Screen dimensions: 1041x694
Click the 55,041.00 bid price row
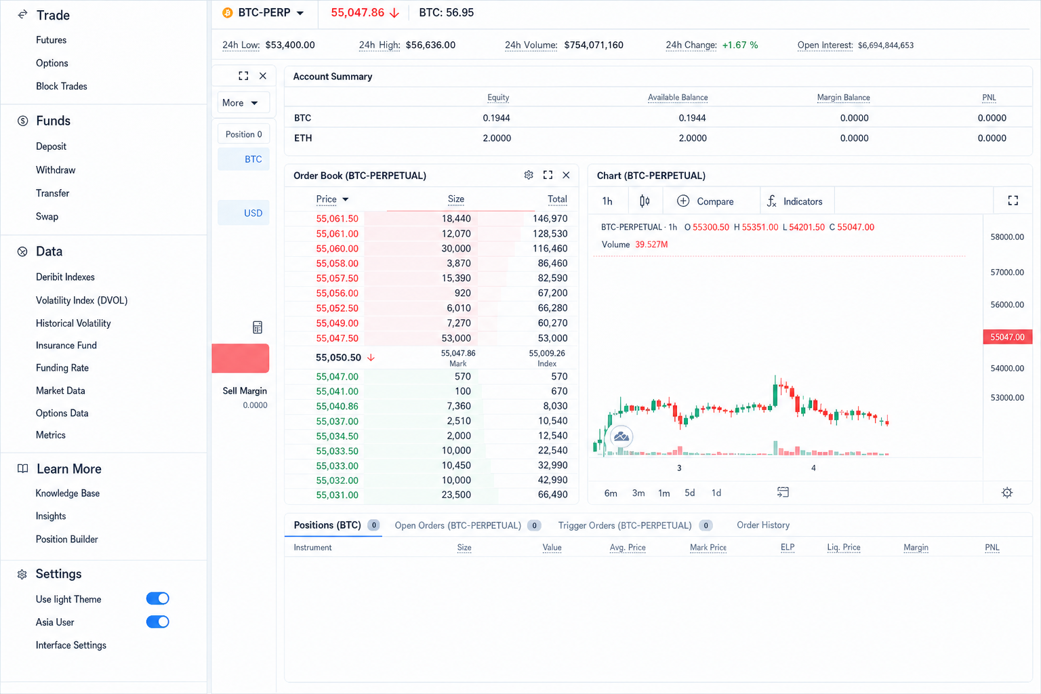(431, 391)
